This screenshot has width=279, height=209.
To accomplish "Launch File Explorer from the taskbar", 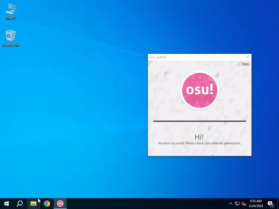I will pyautogui.click(x=33, y=204).
